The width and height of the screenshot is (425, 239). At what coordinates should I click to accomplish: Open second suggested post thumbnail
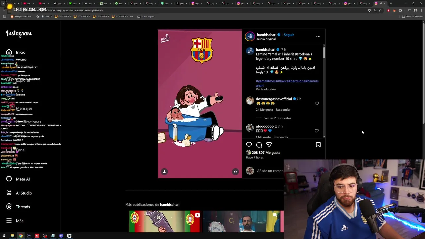coord(241,221)
